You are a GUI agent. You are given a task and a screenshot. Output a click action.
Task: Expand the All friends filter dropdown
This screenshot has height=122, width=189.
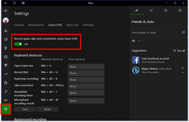tap(136, 41)
